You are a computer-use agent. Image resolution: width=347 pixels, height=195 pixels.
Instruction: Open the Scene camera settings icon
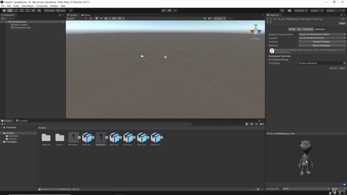(210, 18)
